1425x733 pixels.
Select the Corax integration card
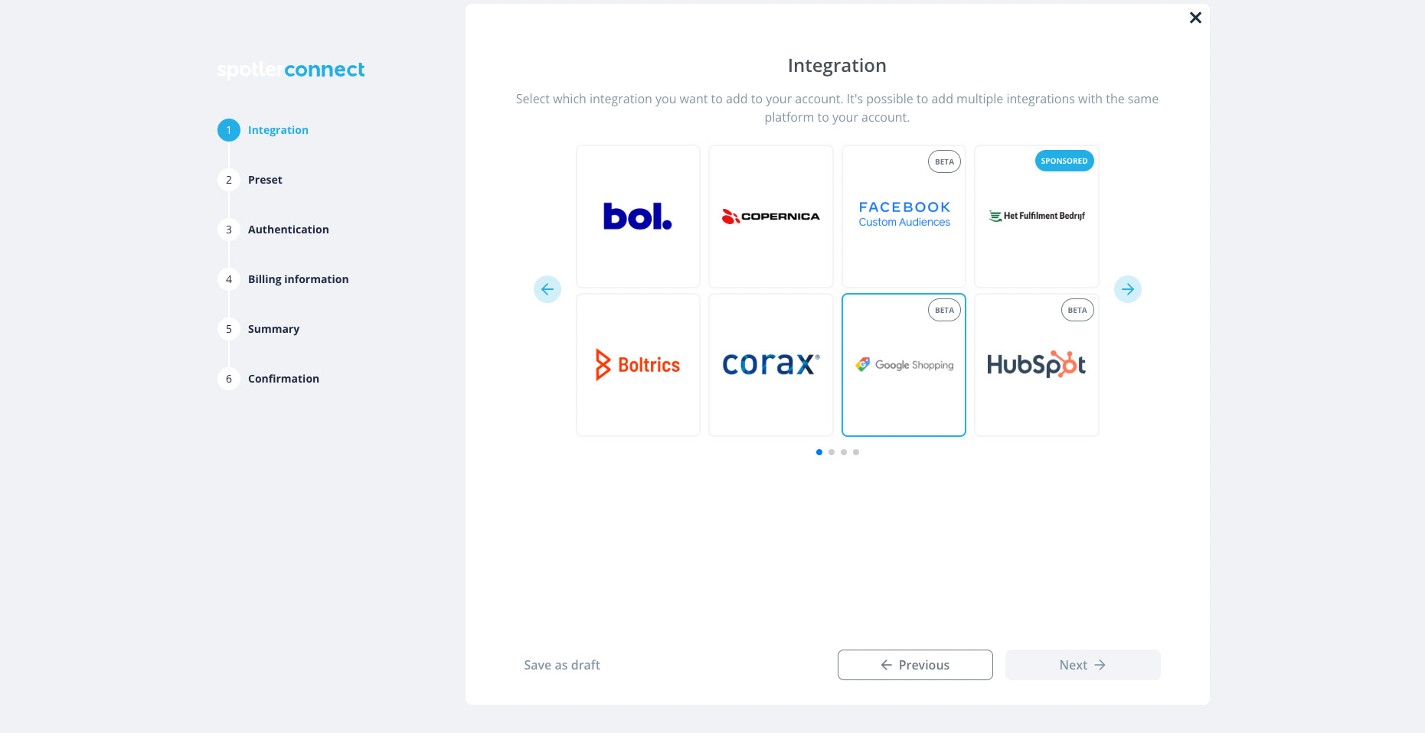[771, 365]
